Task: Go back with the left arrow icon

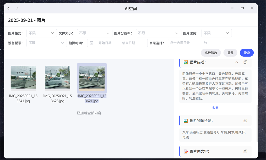Action: [x=8, y=8]
